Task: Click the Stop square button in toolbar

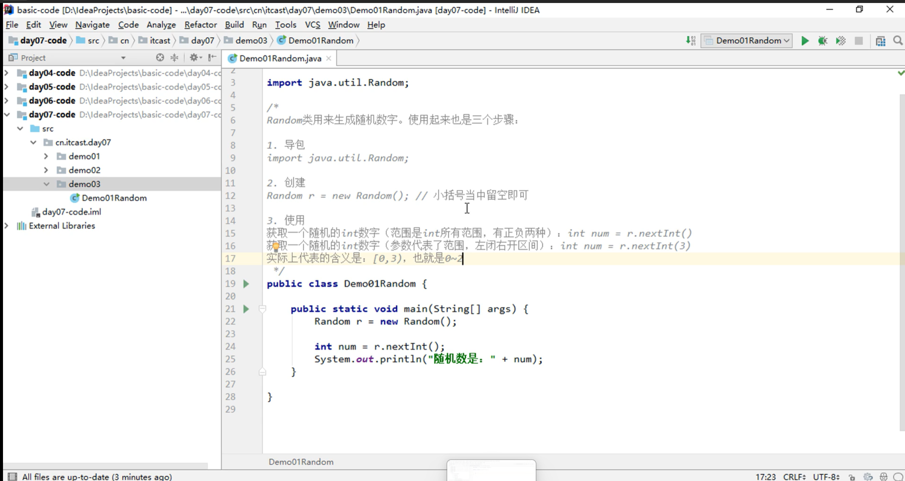Action: click(x=859, y=40)
